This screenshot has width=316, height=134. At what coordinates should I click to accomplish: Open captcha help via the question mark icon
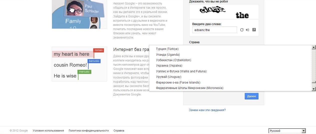(x=254, y=30)
